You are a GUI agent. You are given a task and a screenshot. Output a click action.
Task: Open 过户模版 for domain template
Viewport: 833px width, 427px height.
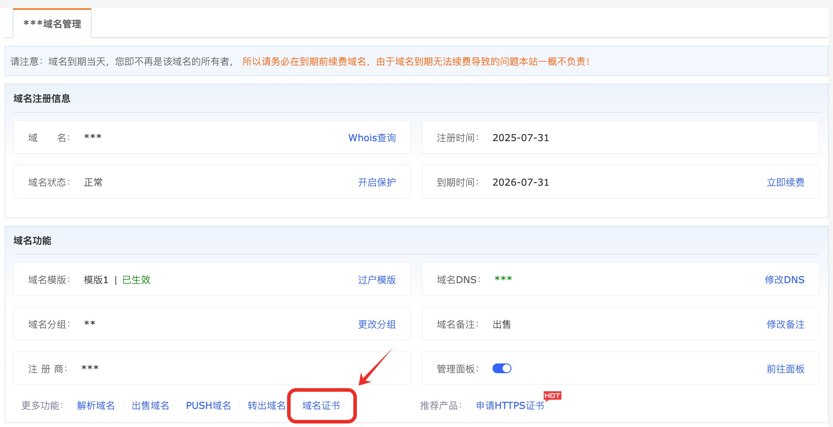[x=377, y=280]
